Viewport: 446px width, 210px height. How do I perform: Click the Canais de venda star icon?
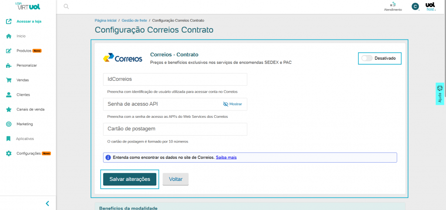click(8, 110)
